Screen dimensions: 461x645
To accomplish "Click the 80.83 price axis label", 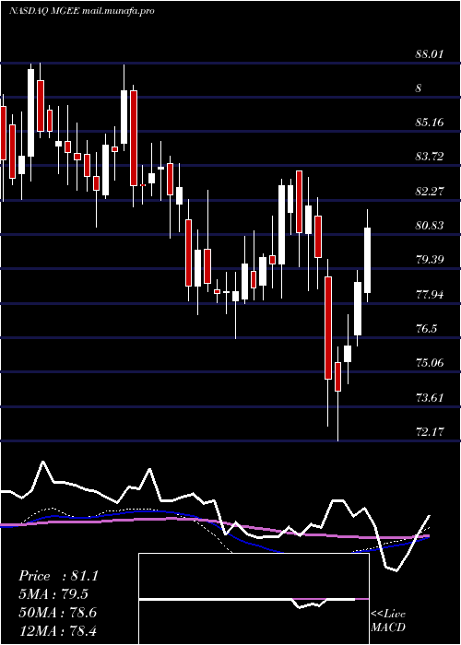I will point(431,226).
